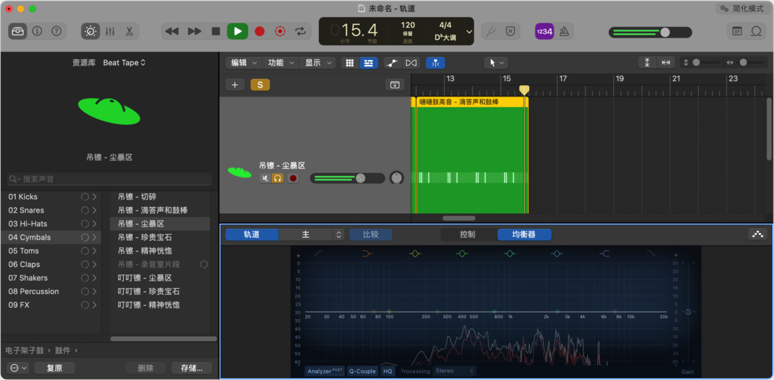Open the Loop Browser loop icon
Image resolution: width=774 pixels, height=380 pixels.
[x=756, y=31]
